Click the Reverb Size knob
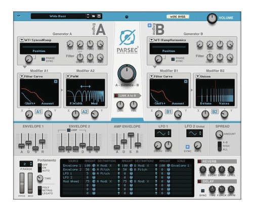 (x=203, y=170)
